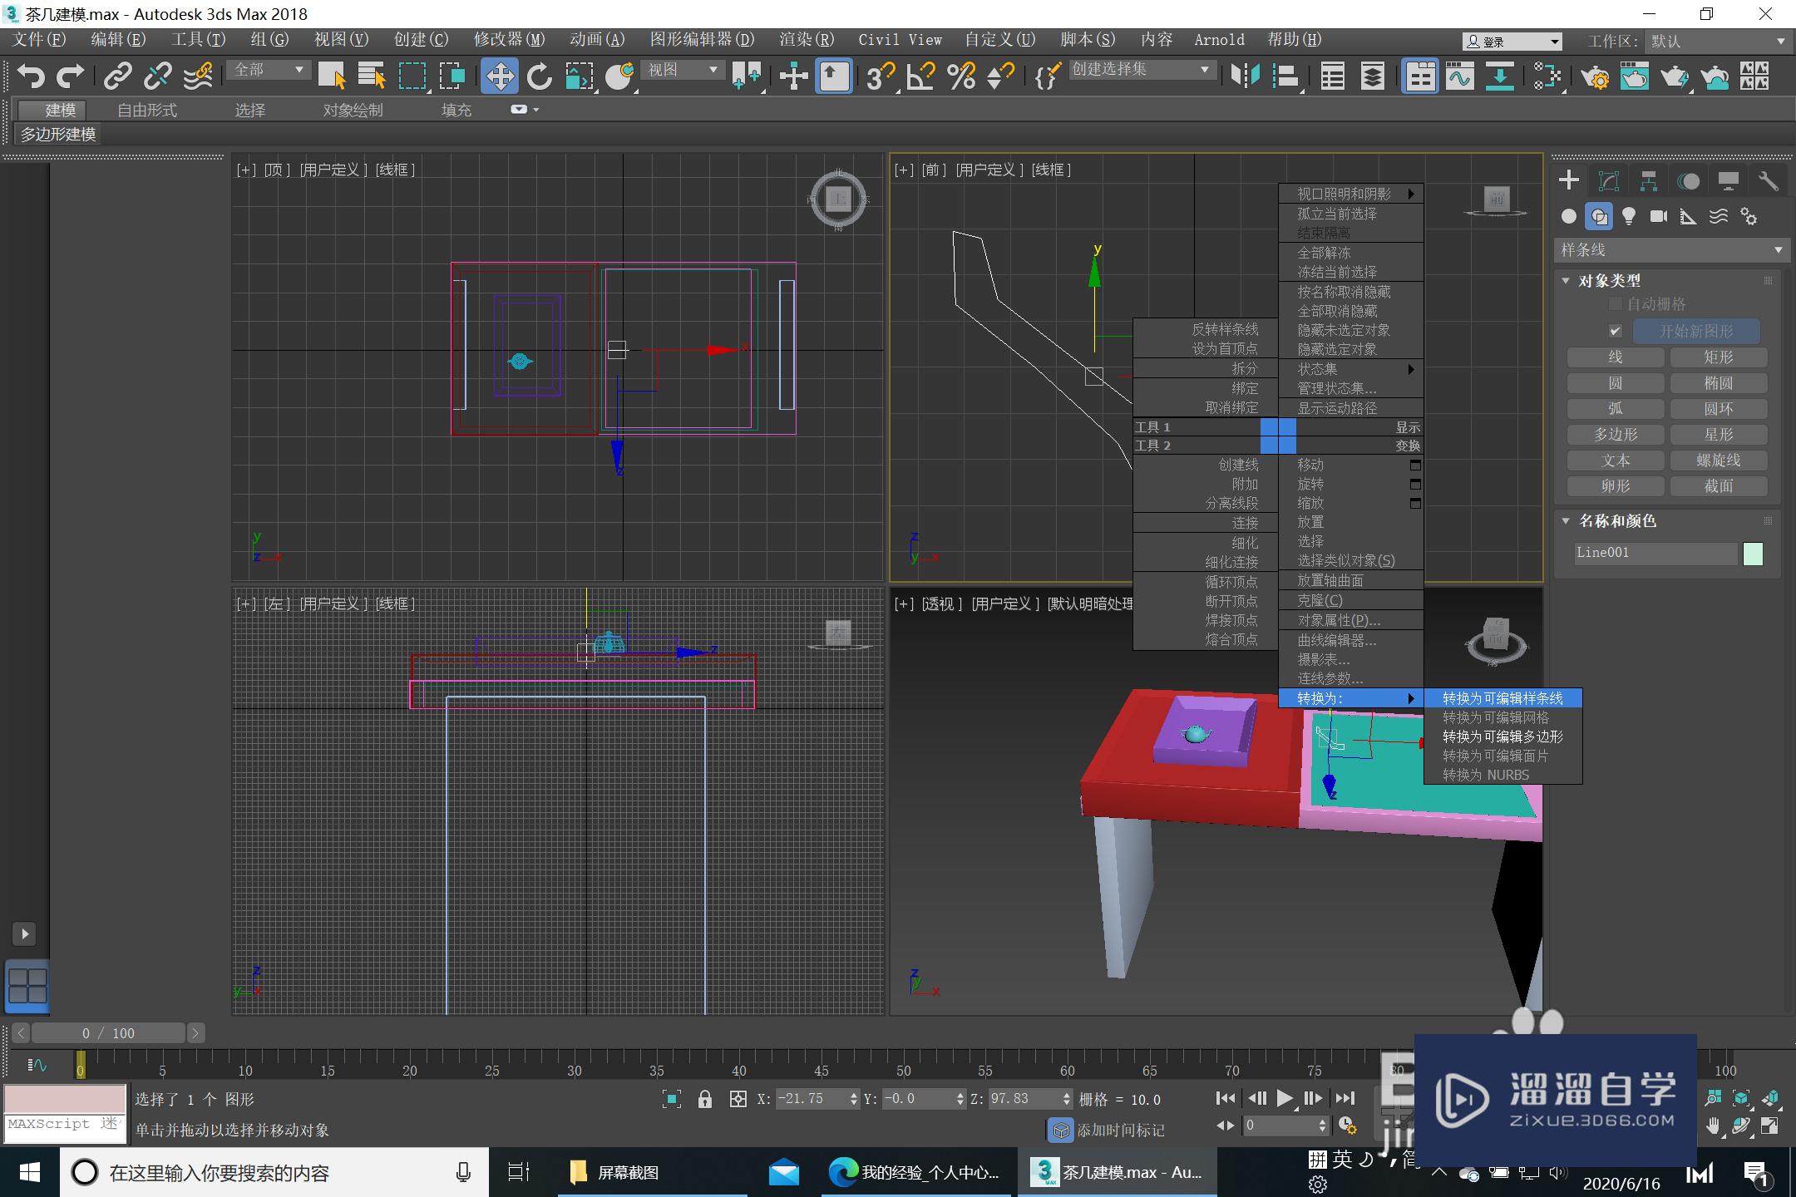Image resolution: width=1796 pixels, height=1197 pixels.
Task: Toggle the Window/Crossing selection icon
Action: click(x=452, y=76)
